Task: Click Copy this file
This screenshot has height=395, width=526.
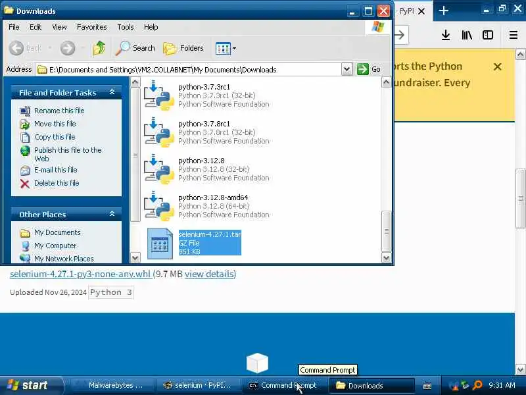Action: (55, 137)
